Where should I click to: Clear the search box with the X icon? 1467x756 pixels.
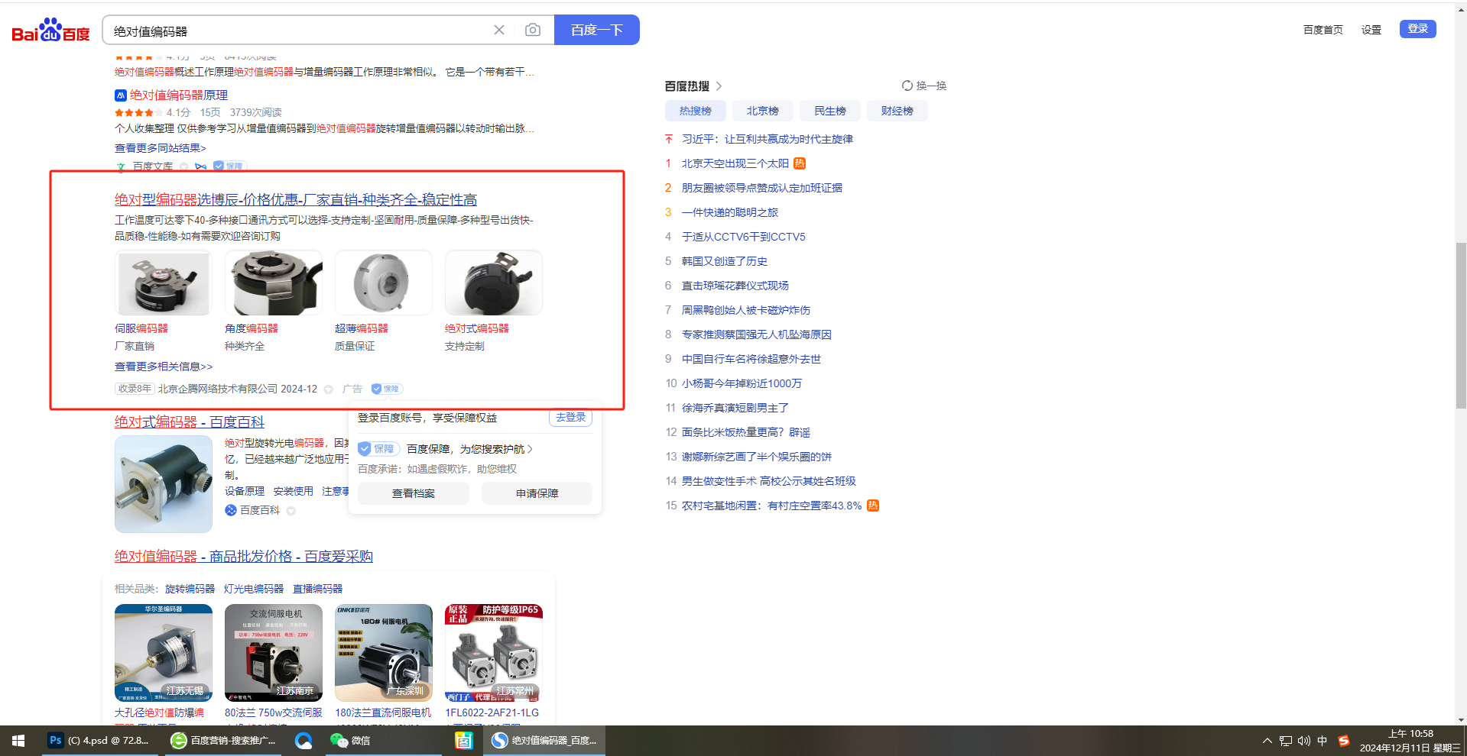click(x=499, y=30)
